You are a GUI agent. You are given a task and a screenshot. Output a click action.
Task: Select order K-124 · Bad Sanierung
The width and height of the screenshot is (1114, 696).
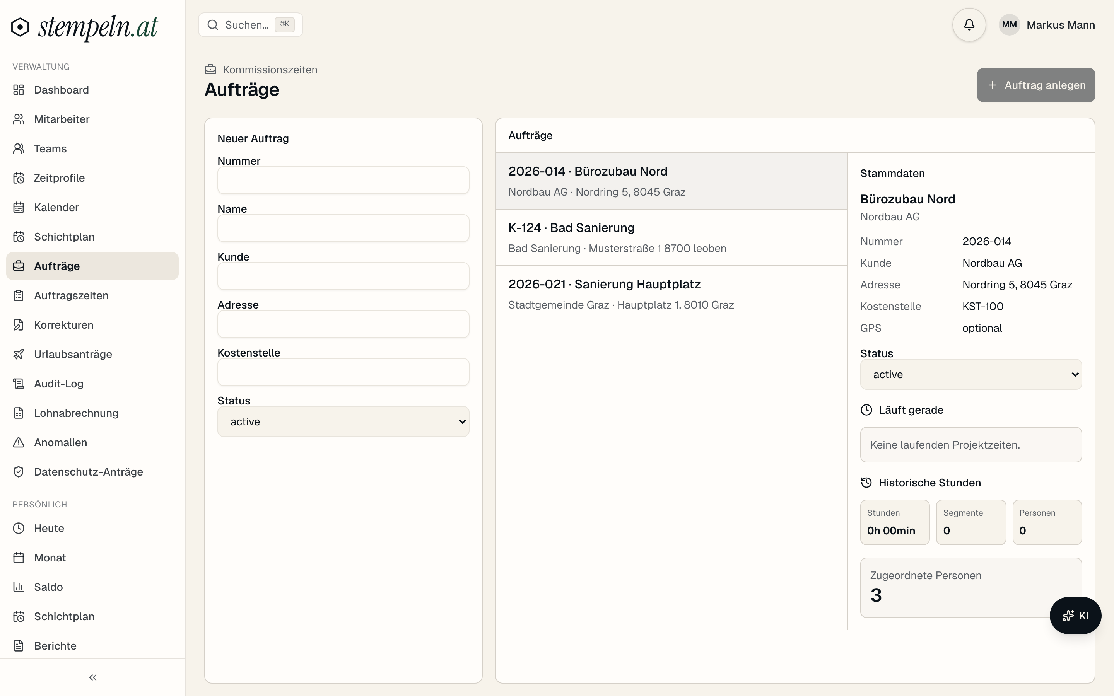coord(671,237)
